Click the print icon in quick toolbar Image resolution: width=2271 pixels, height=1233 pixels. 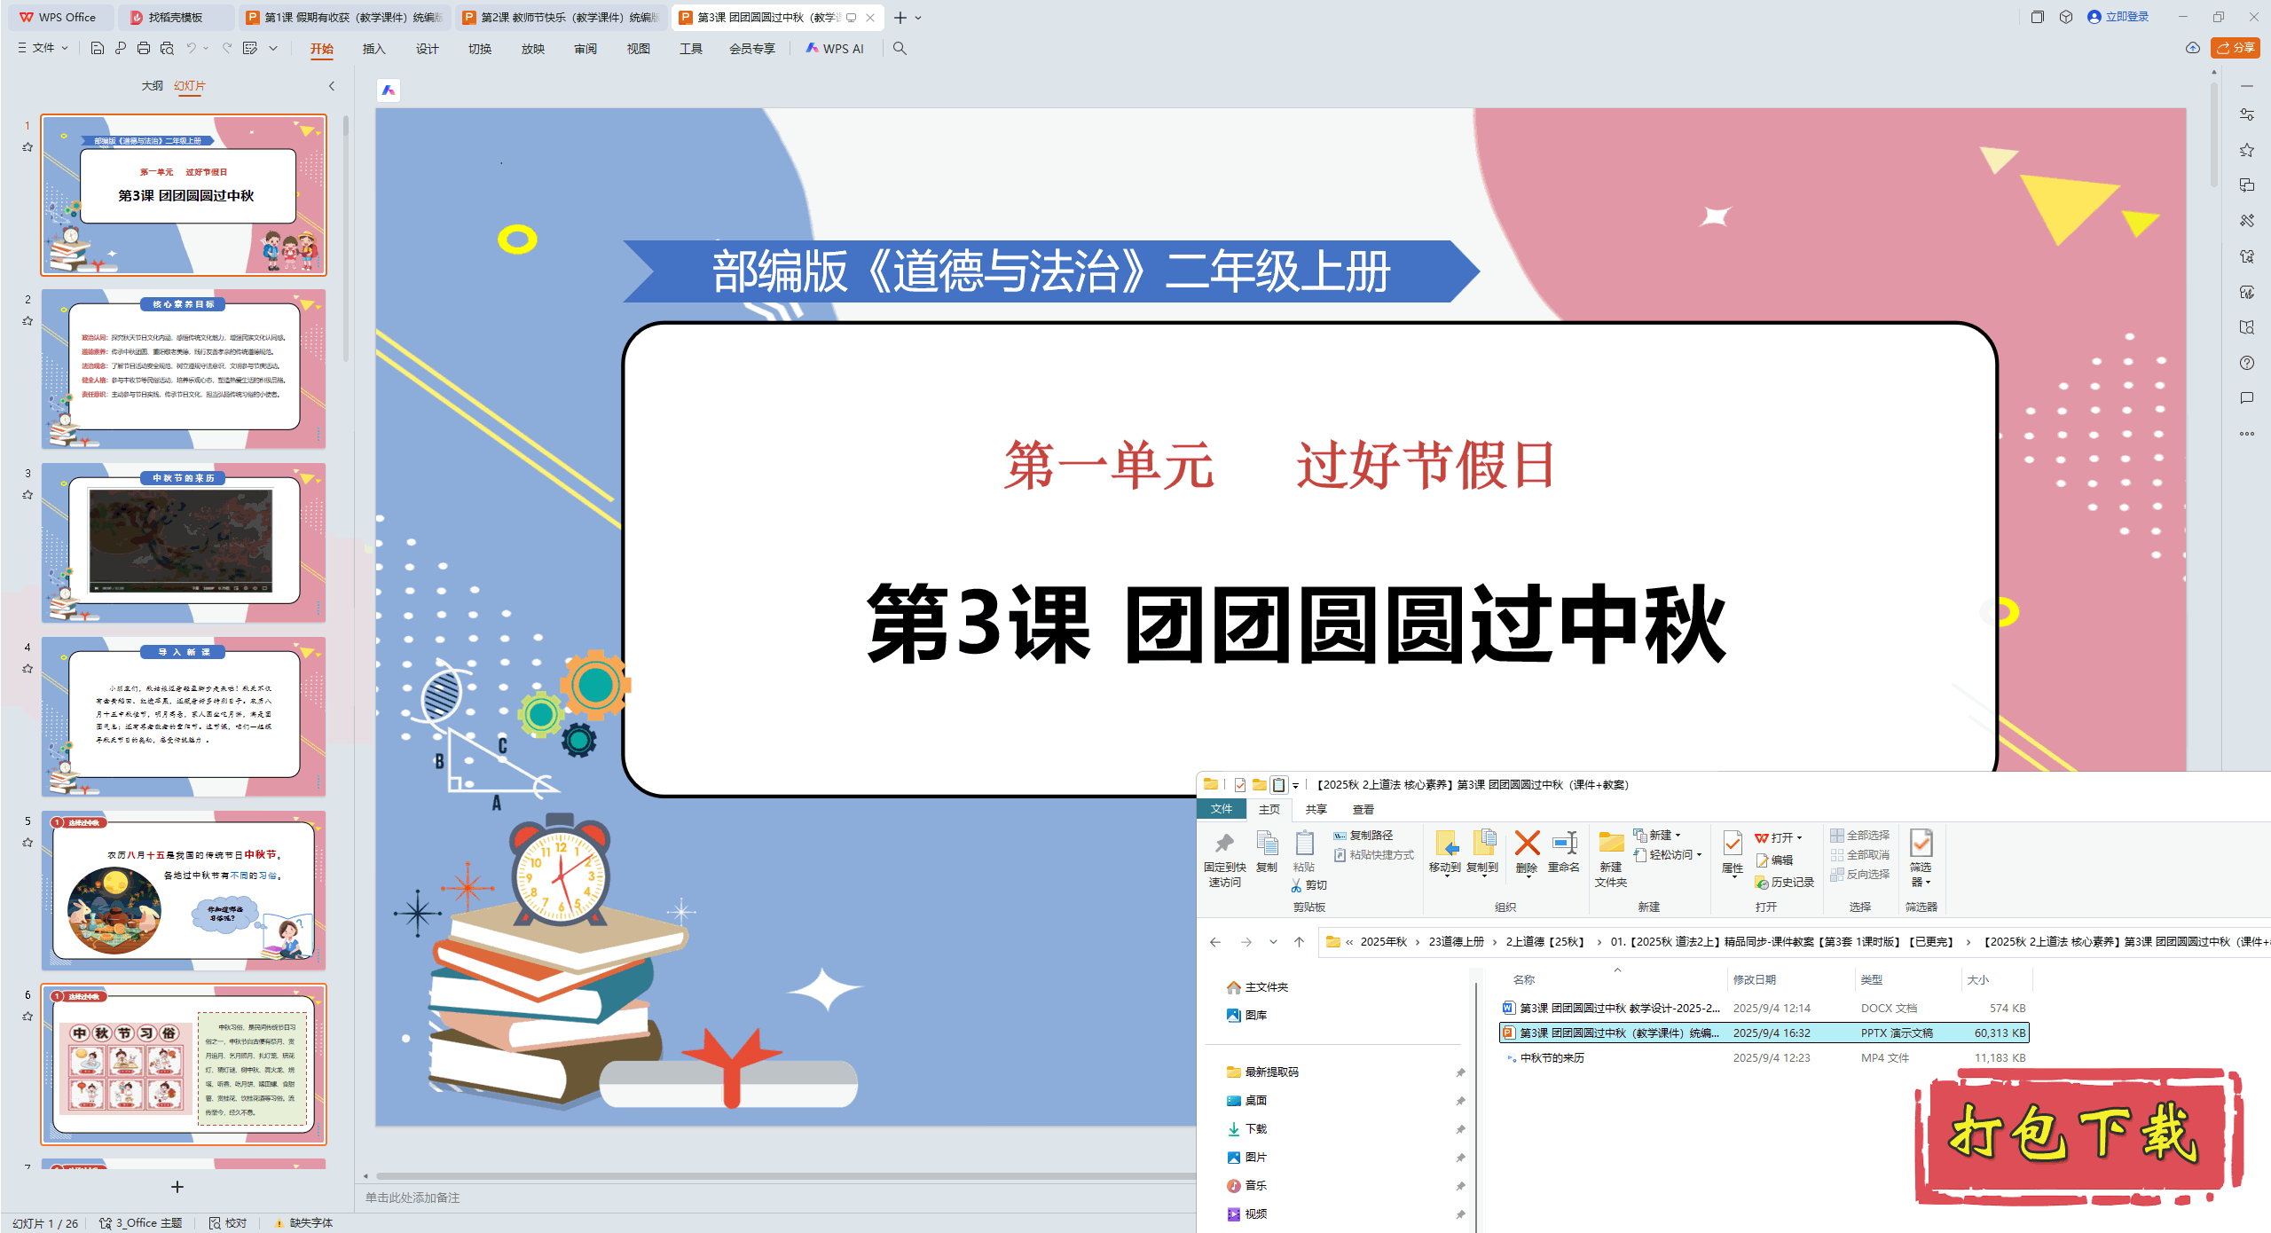[x=144, y=48]
